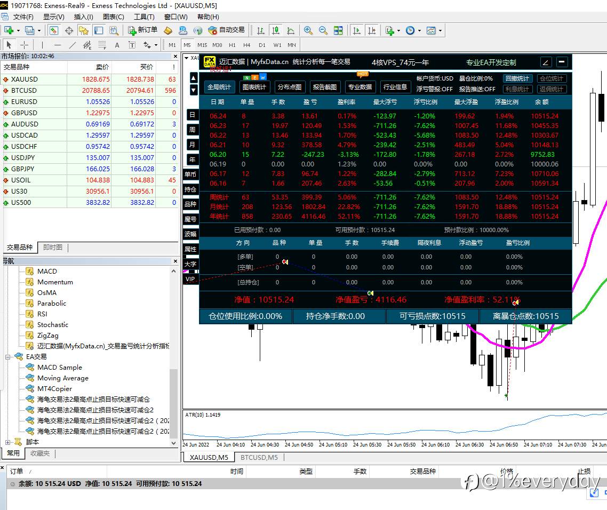Toggle 自动交易 auto trading button
This screenshot has height=510, width=607.
pyautogui.click(x=226, y=30)
